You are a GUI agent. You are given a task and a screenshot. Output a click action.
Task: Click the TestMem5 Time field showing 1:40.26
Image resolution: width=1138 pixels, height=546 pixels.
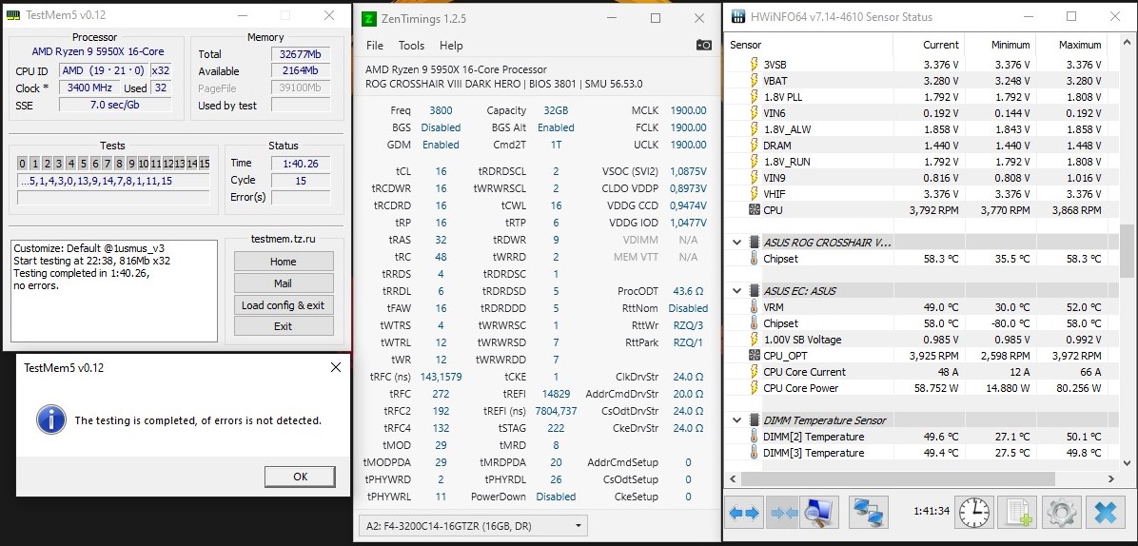click(301, 164)
